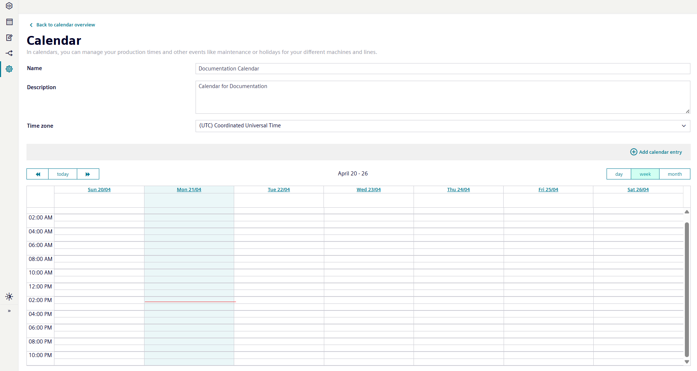Click the Description text area
The width and height of the screenshot is (697, 371).
click(443, 97)
